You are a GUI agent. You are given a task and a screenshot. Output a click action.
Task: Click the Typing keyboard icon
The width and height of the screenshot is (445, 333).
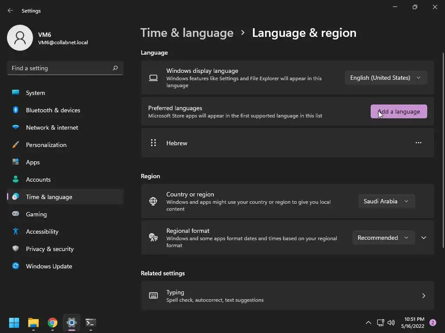click(x=153, y=296)
